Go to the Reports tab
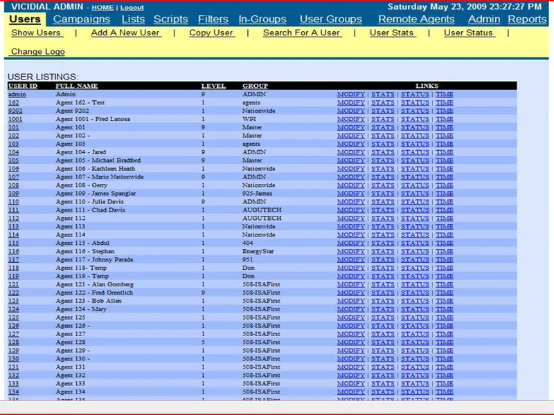Screen dimensions: 554x415 (527, 19)
